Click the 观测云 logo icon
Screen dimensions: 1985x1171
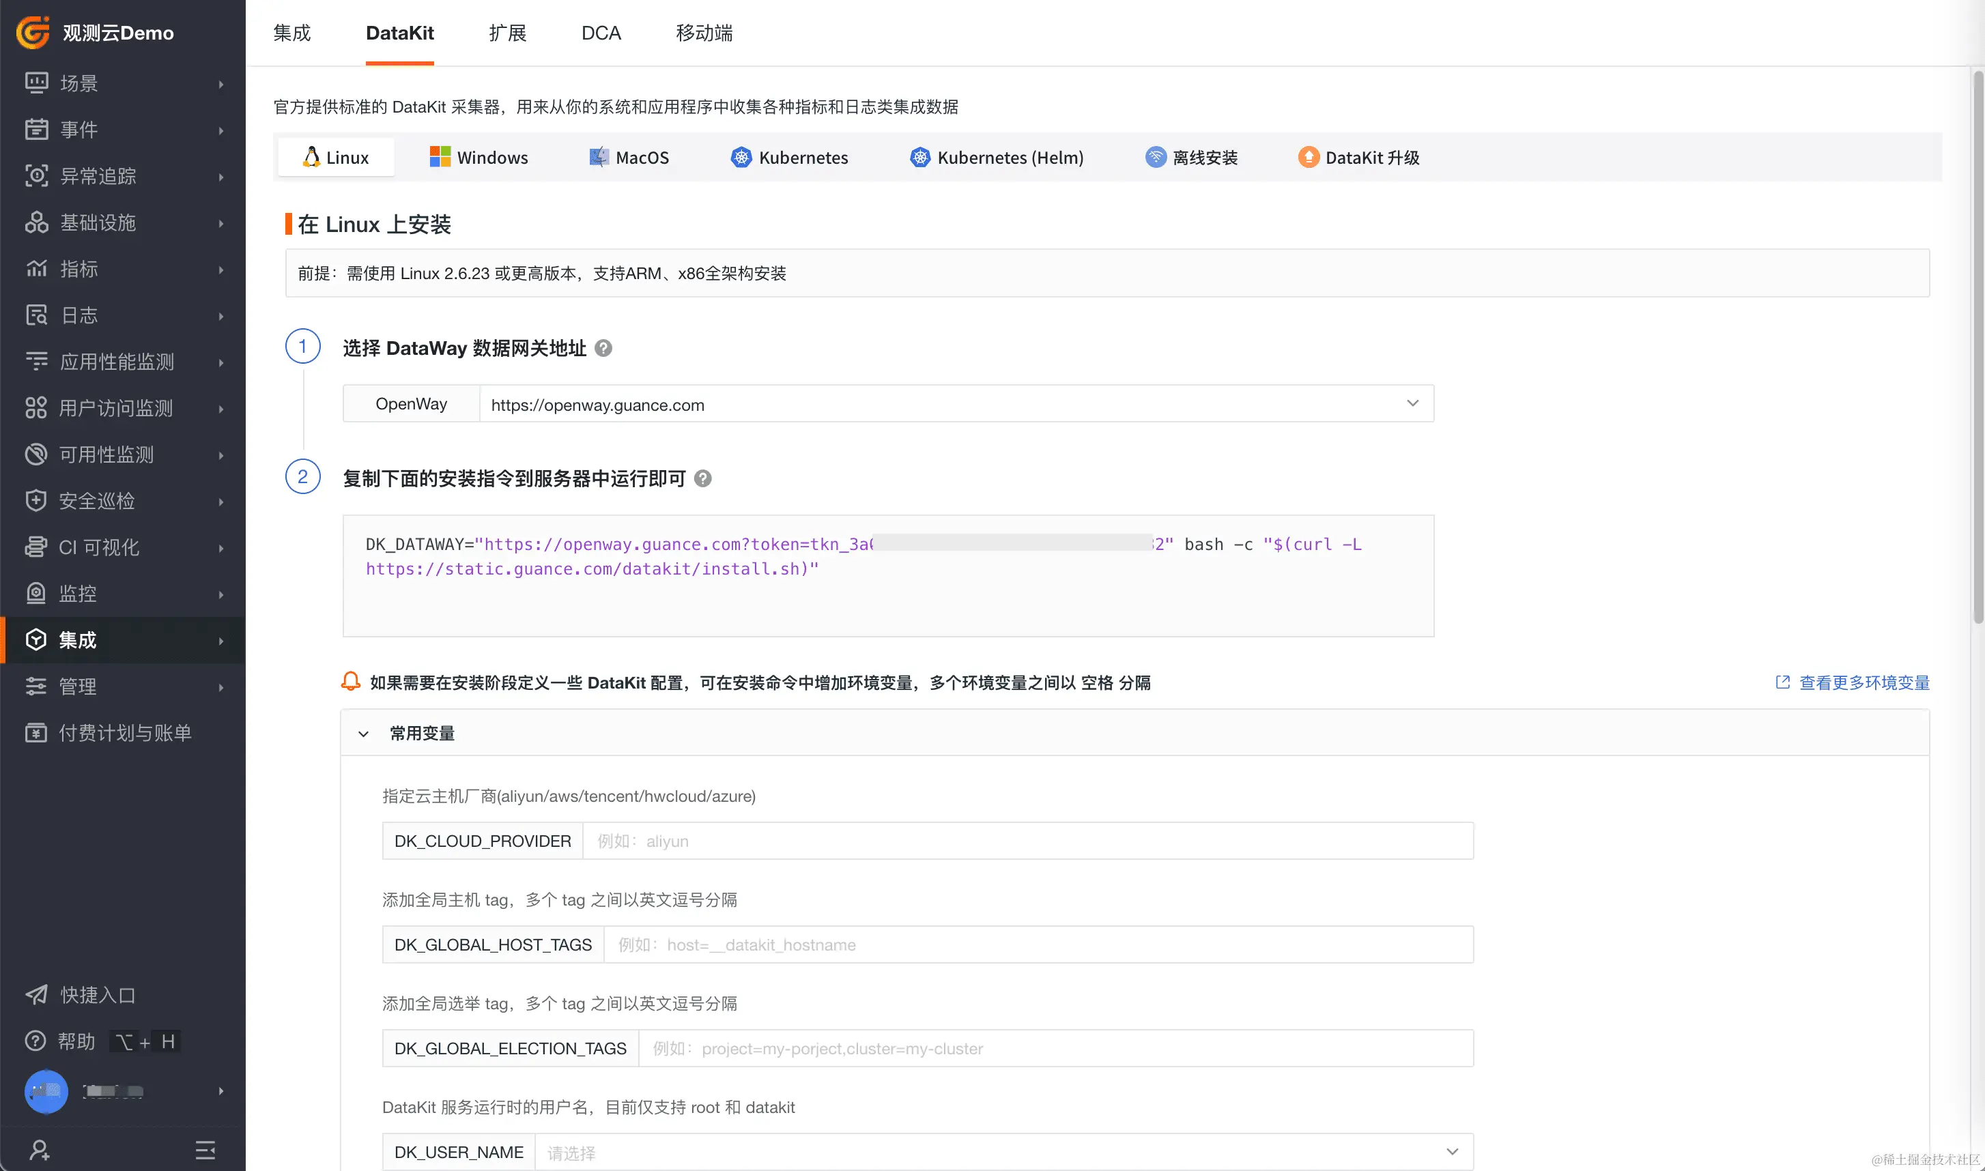pyautogui.click(x=33, y=32)
